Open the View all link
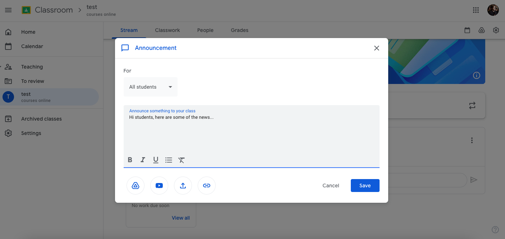Screen dimensions: 505x239 click(181, 218)
